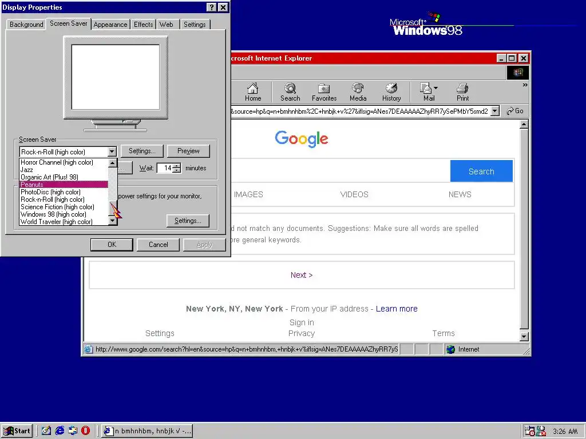Open screen saver Settings... button
The image size is (586, 439).
[x=142, y=151]
